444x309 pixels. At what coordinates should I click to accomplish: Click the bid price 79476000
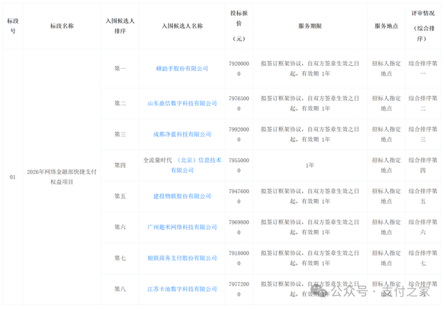click(x=239, y=196)
